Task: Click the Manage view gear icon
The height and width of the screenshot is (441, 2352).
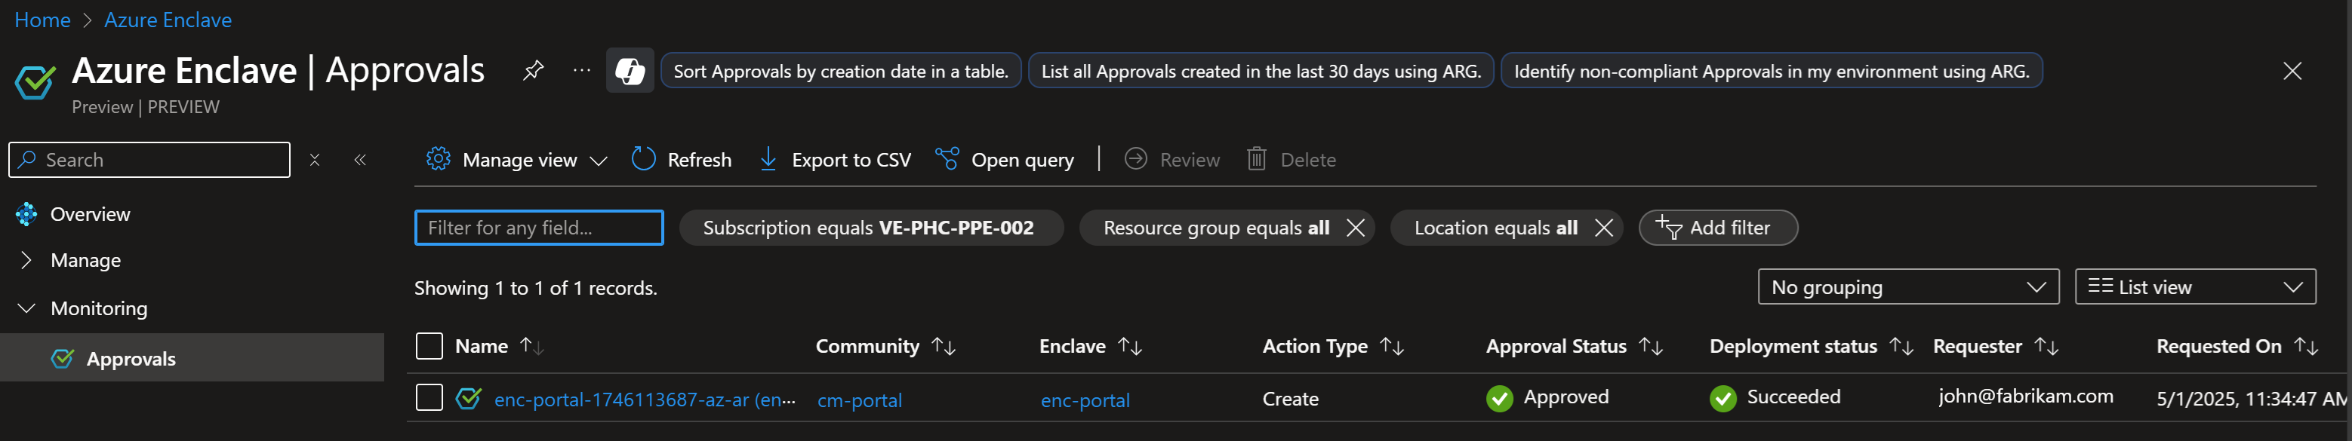Action: coord(439,158)
